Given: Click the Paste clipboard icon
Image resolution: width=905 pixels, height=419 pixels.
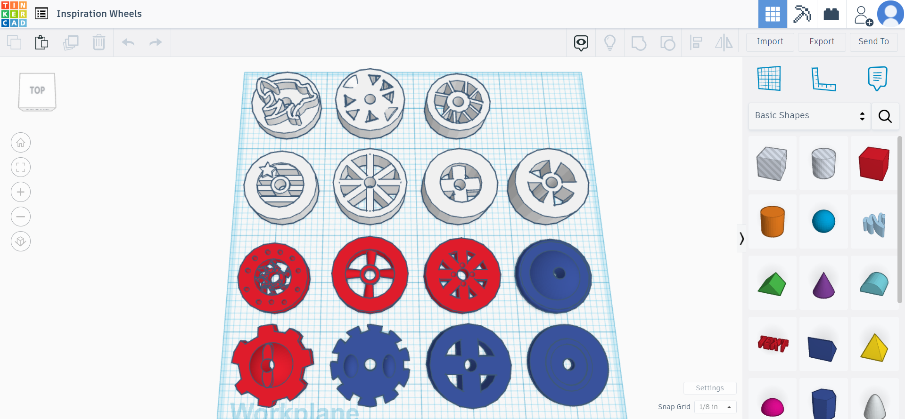Looking at the screenshot, I should coord(41,42).
